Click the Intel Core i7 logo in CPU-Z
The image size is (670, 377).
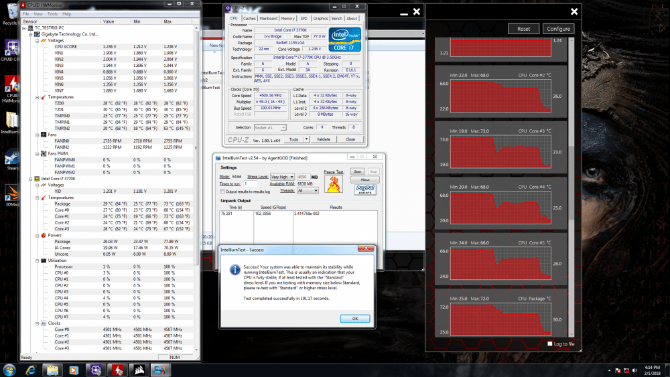coord(345,40)
